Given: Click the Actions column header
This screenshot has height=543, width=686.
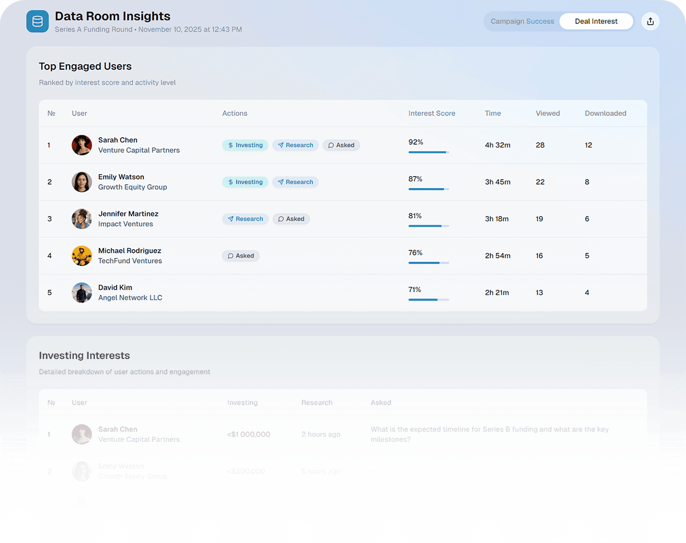Looking at the screenshot, I should click(x=235, y=113).
